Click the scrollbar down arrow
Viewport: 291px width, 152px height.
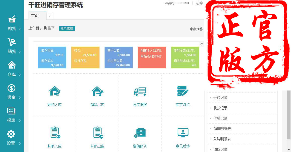[289, 149]
